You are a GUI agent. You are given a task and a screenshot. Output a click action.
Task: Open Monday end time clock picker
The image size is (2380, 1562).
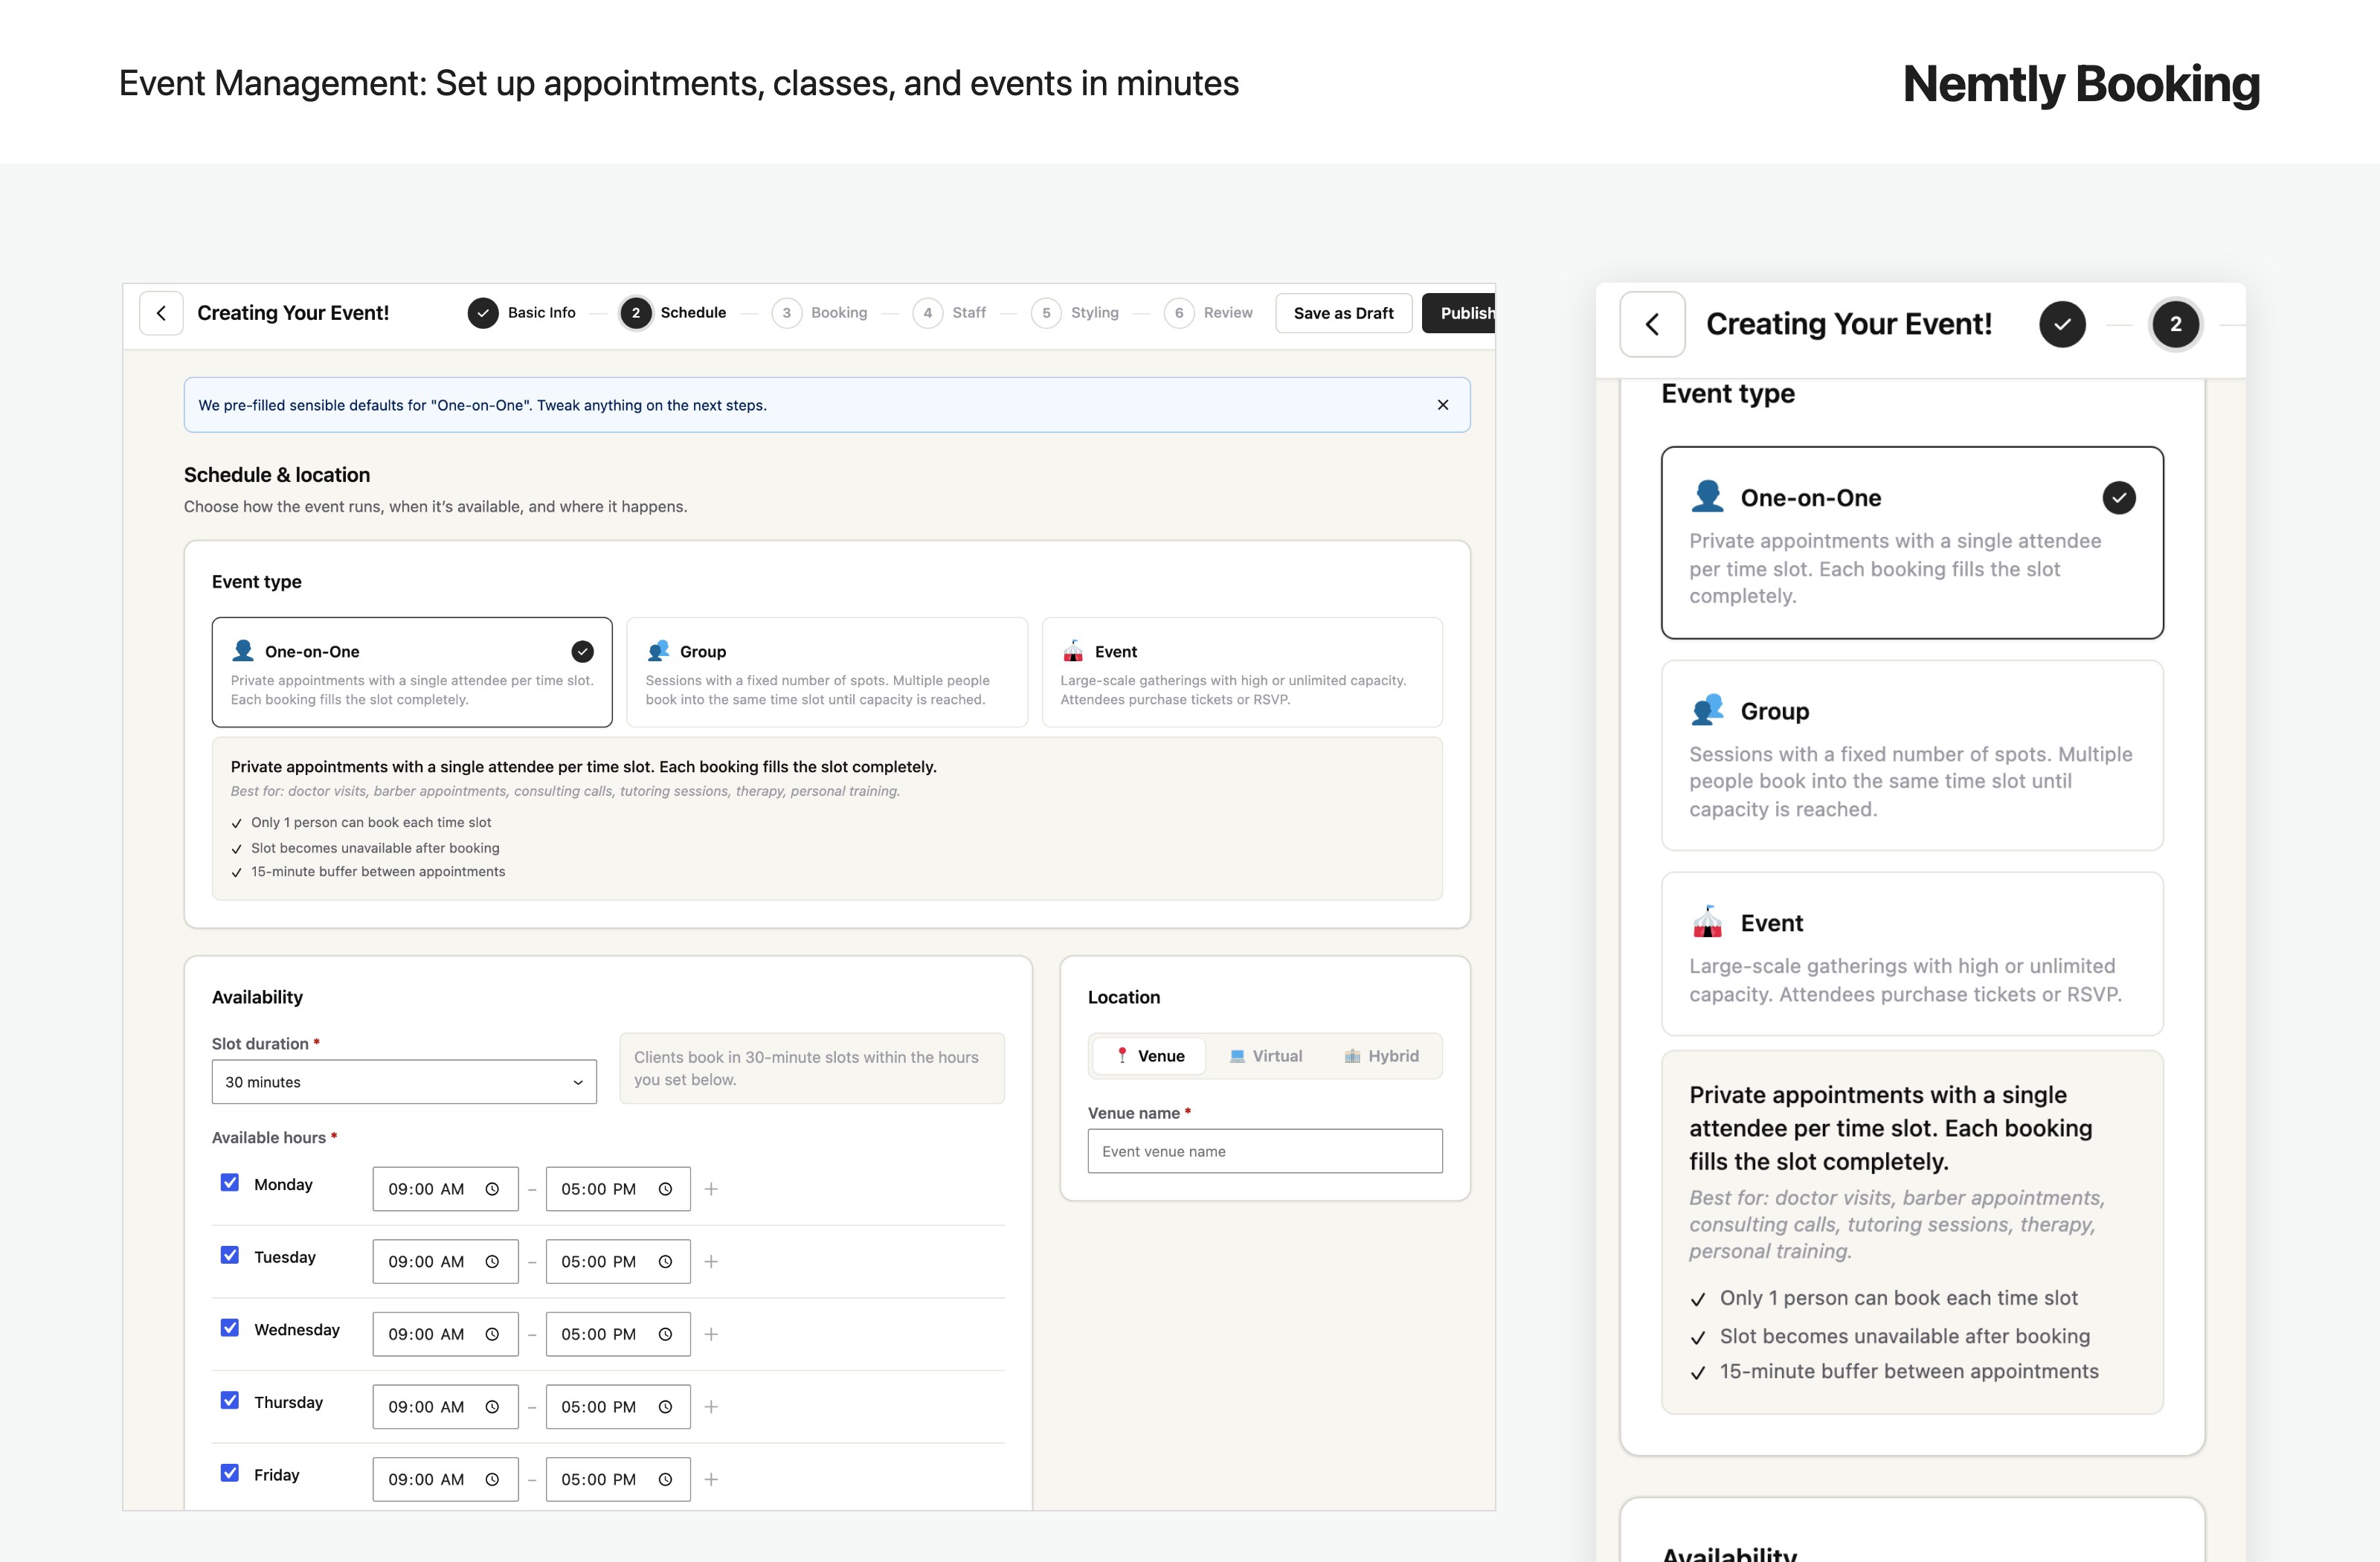tap(665, 1189)
